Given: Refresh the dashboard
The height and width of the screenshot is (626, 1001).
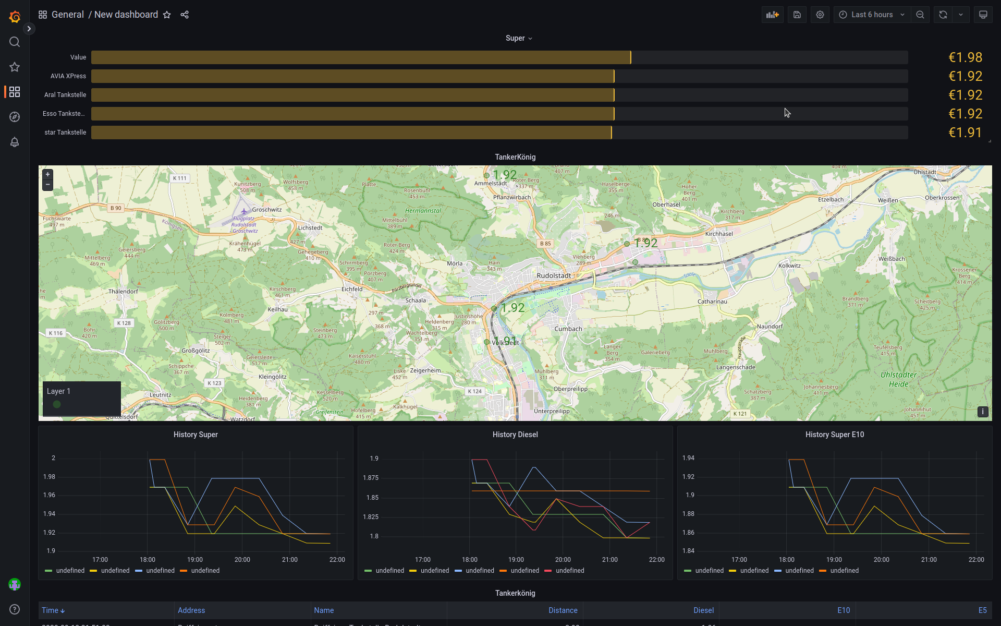Looking at the screenshot, I should [x=943, y=15].
